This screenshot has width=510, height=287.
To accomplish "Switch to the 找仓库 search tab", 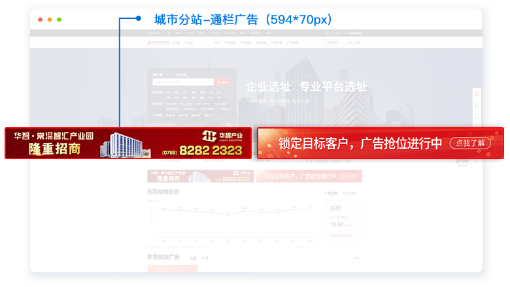I will (x=181, y=74).
